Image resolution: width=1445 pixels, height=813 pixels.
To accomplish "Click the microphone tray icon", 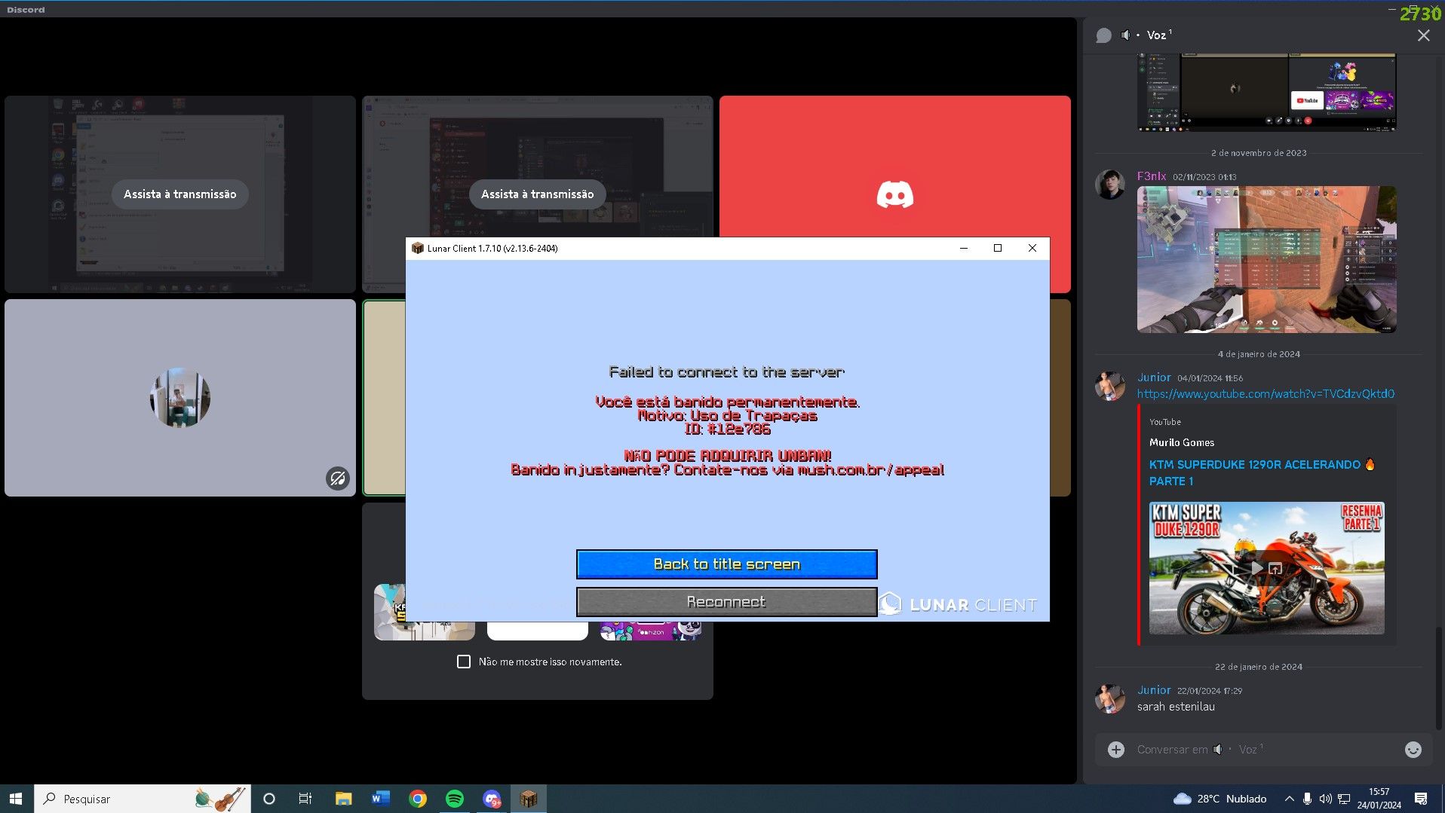I will [1307, 798].
